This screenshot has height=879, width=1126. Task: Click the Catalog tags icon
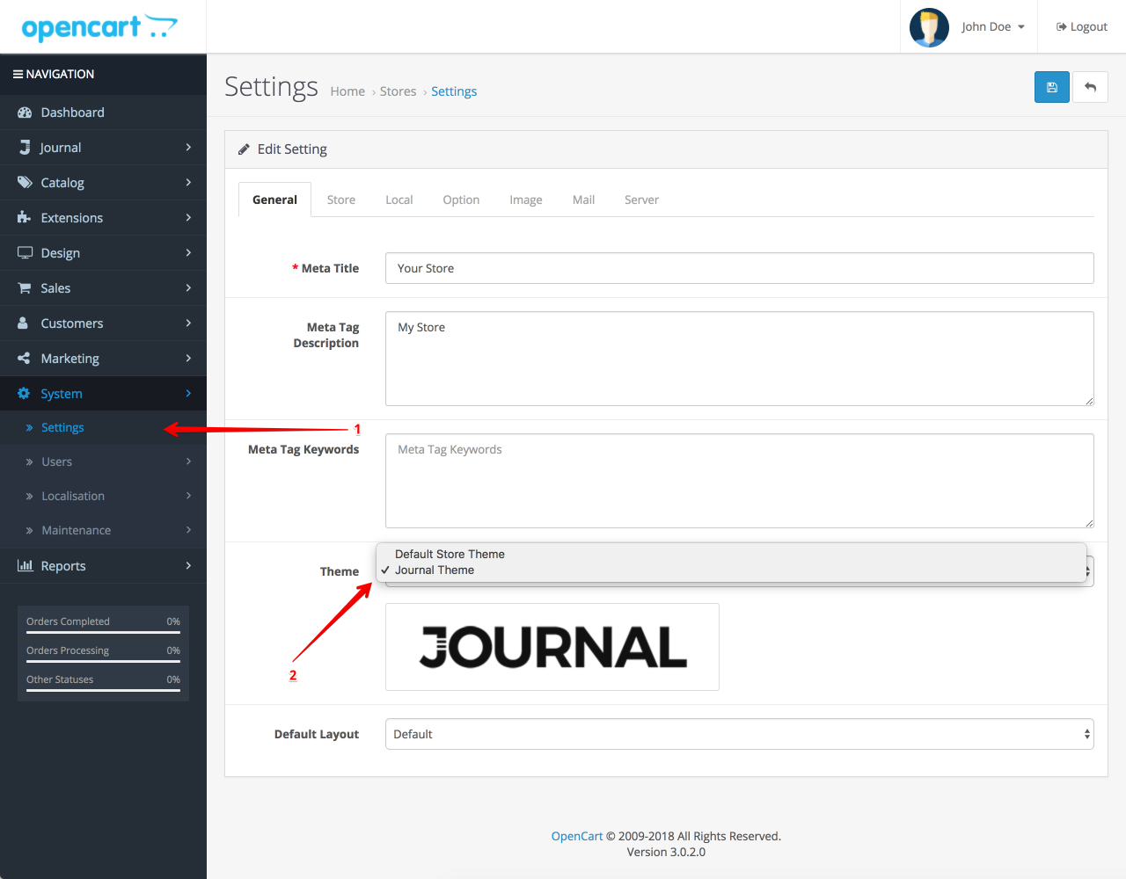coord(25,183)
